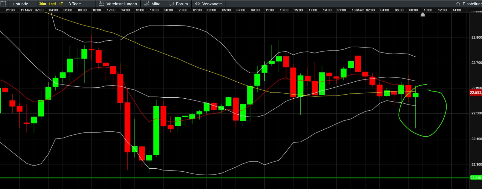The width and height of the screenshot is (482, 189).
Task: Click the 23:00 time axis label
Action: click(183, 10)
